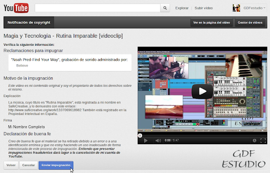270x173 pixels.
Task: Click Ver en la página del vídeo
Action: (211, 22)
